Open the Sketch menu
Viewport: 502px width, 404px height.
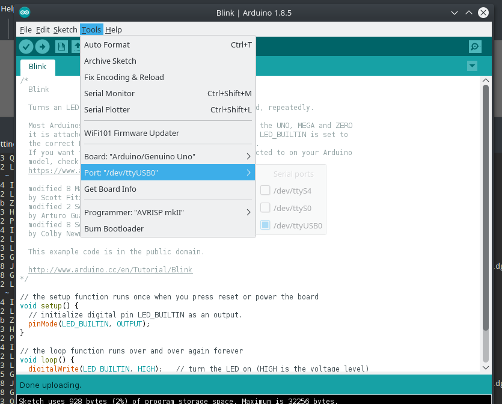[x=66, y=30]
